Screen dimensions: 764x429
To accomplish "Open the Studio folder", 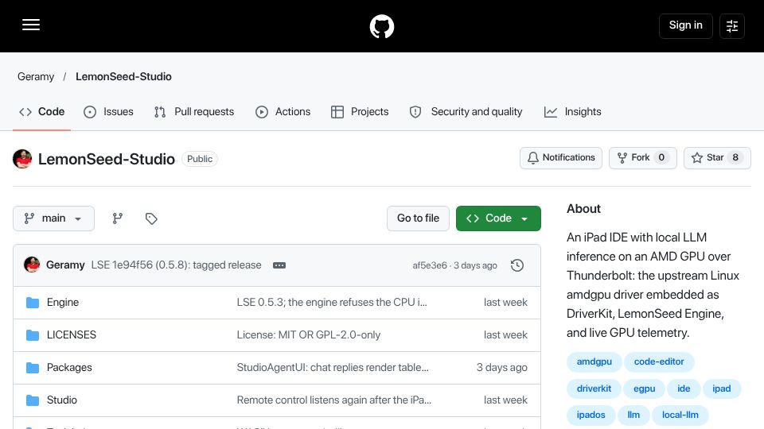I will 62,400.
